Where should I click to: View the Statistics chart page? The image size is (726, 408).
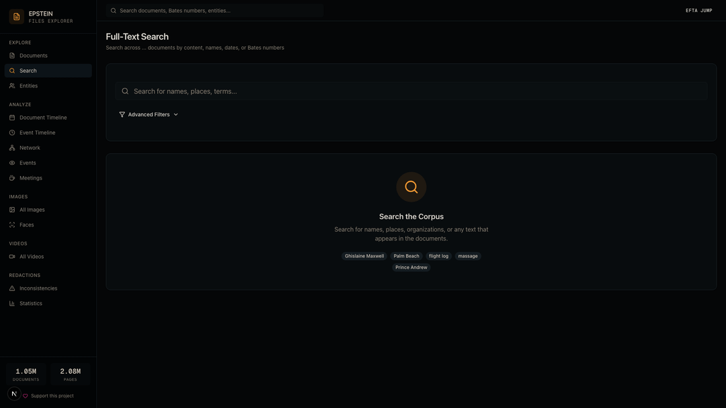pyautogui.click(x=30, y=304)
